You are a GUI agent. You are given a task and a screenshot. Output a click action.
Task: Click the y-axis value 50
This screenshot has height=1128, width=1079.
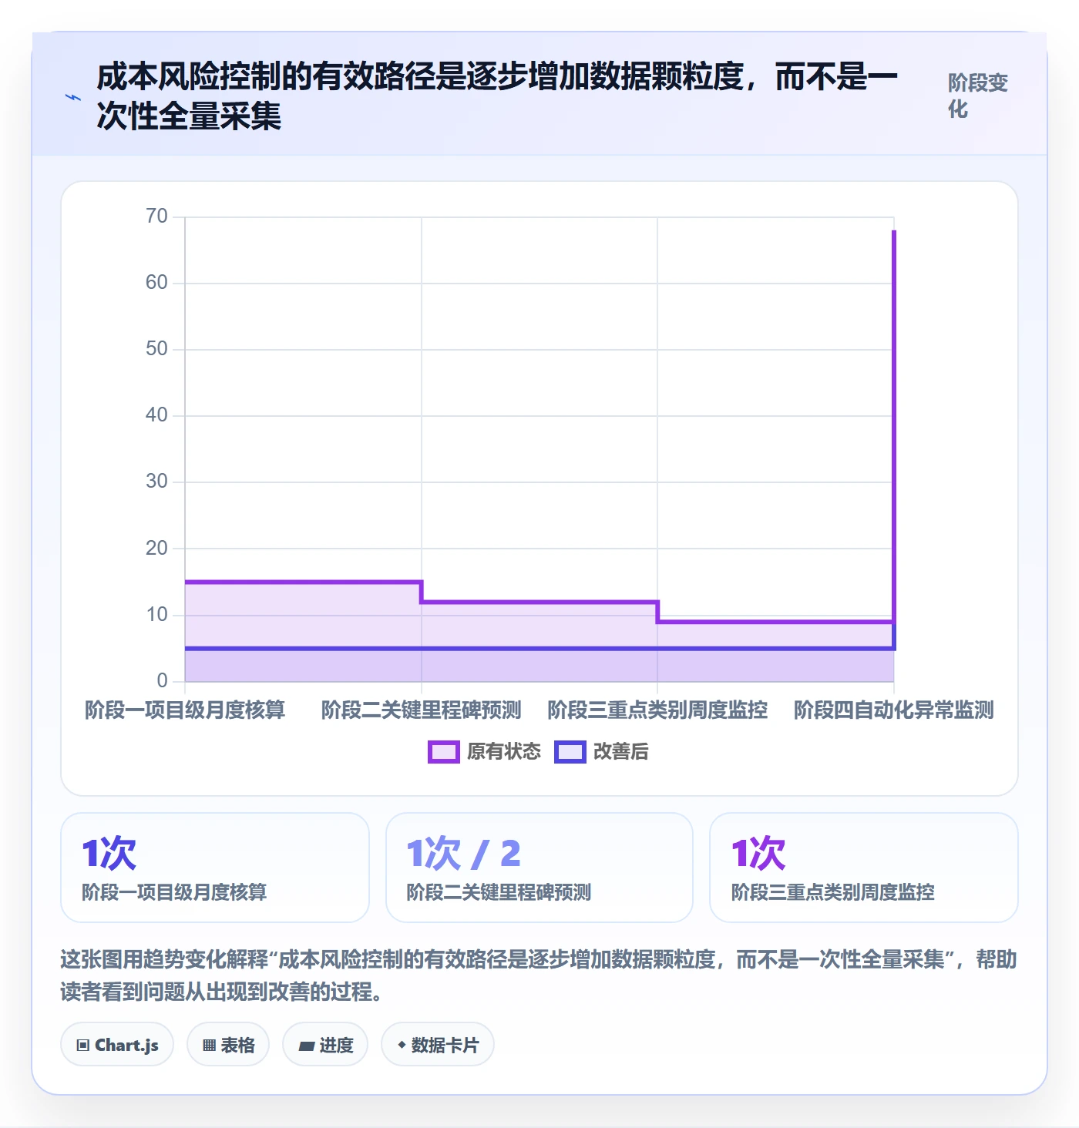pyautogui.click(x=156, y=349)
